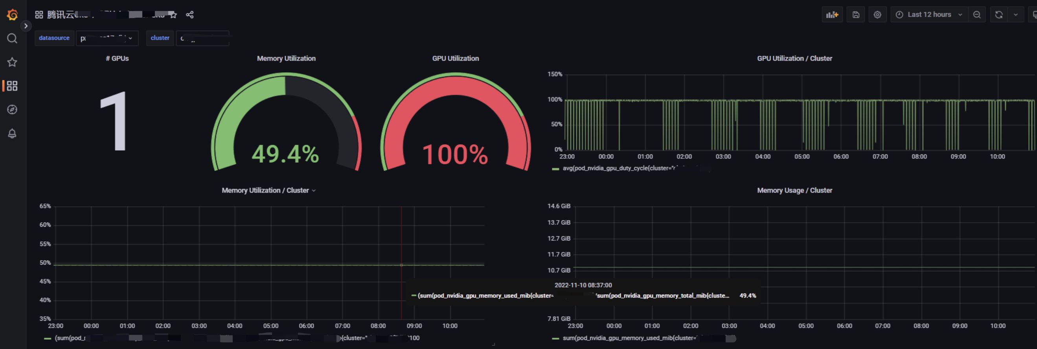Viewport: 1037px width, 349px height.
Task: Open the # GPUs panel title menu
Action: (117, 59)
